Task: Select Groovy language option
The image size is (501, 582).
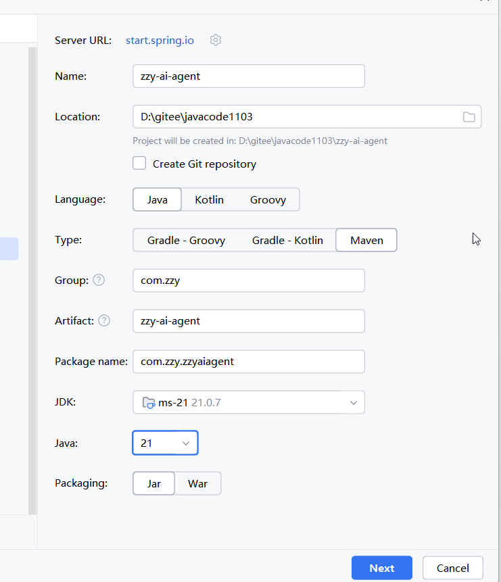Action: [x=268, y=199]
